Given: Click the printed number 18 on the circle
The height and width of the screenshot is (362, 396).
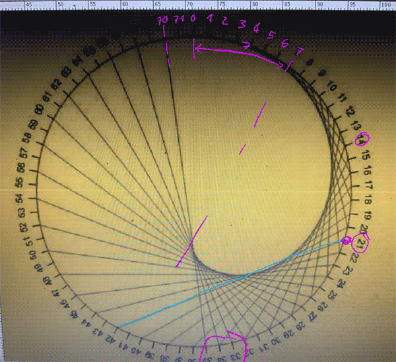Looking at the screenshot, I should click(x=368, y=200).
